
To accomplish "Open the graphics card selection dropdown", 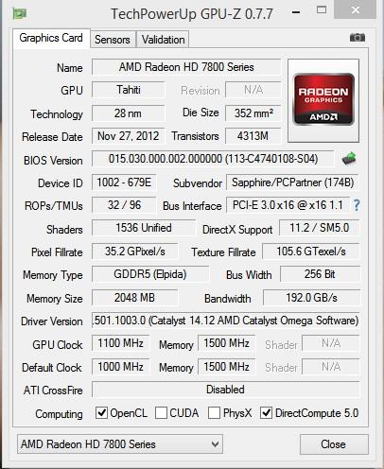I will click(120, 444).
